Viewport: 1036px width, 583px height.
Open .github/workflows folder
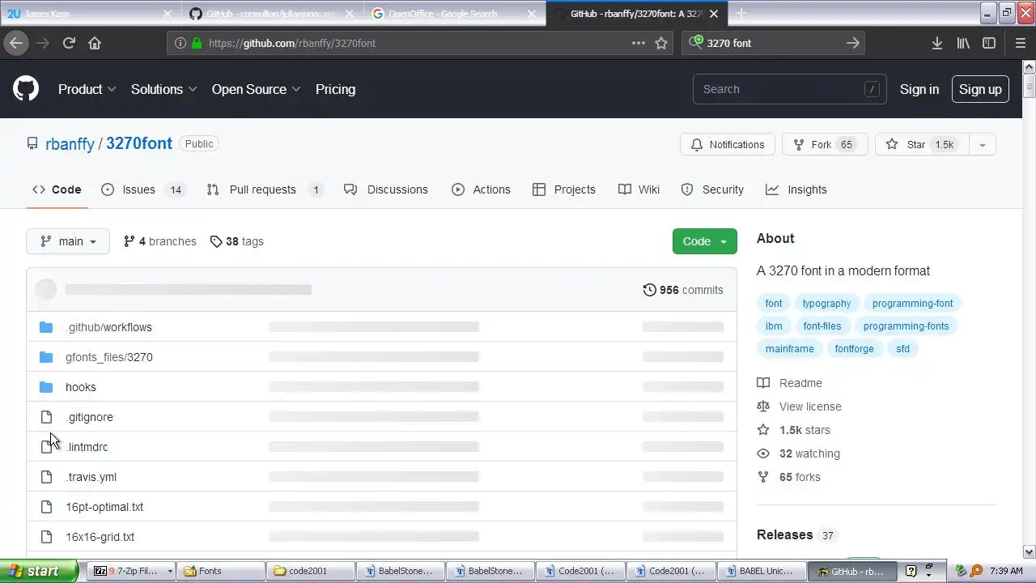coord(108,327)
